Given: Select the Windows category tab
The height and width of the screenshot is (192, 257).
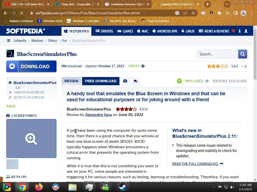Looking at the screenshot, I should (x=76, y=31).
